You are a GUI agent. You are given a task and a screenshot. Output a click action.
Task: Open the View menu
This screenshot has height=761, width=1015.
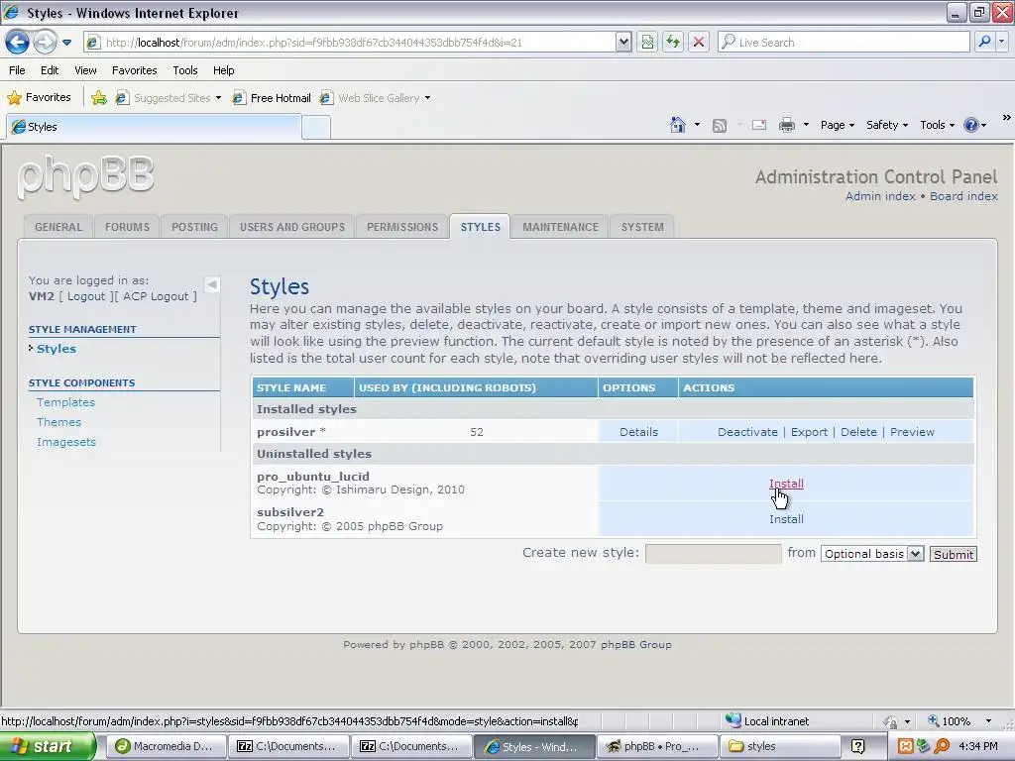click(85, 70)
